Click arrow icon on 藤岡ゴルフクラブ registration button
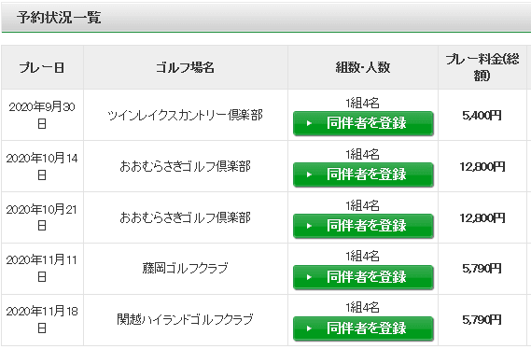The height and width of the screenshot is (349, 531). (x=309, y=277)
